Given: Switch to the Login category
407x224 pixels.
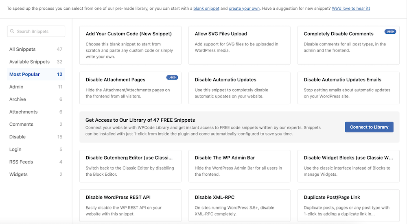Looking at the screenshot, I should click(36, 149).
